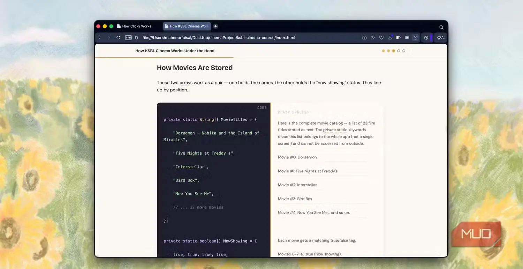Click the Movie #4: Now You See Me line
Image resolution: width=523 pixels, height=269 pixels.
tap(314, 212)
